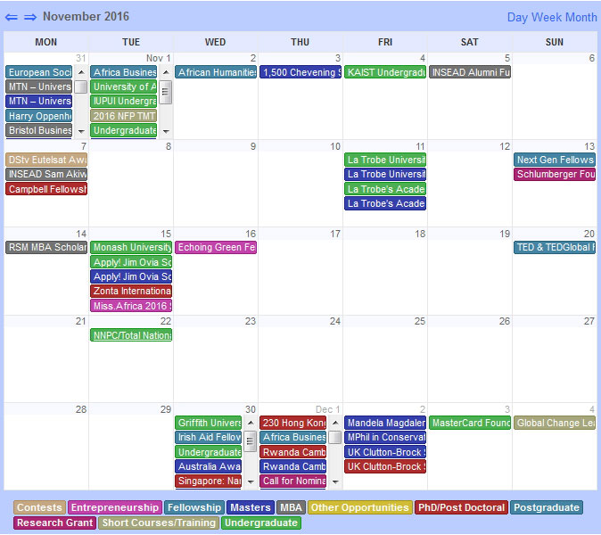Open the KAIST Undergraduate event

[x=385, y=72]
